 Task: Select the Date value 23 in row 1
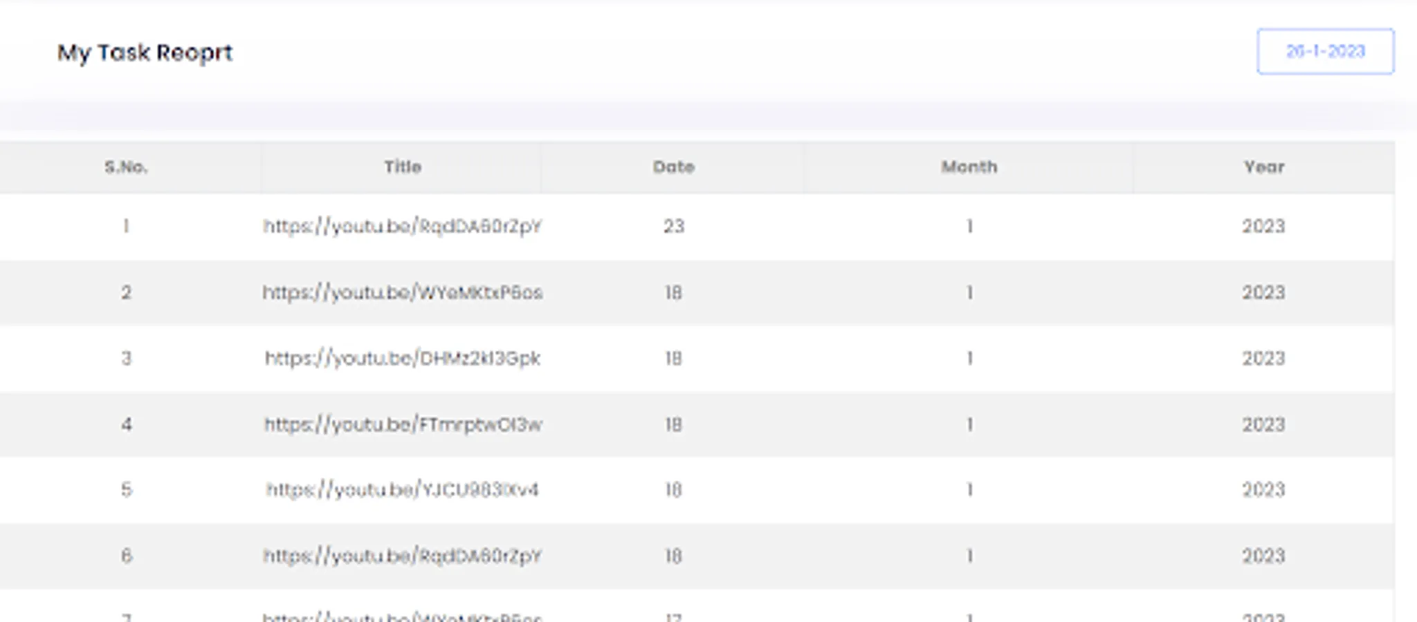674,226
